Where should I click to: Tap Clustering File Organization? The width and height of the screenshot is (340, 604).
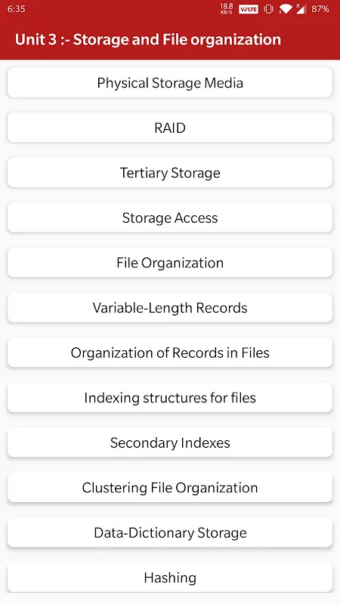(x=170, y=488)
